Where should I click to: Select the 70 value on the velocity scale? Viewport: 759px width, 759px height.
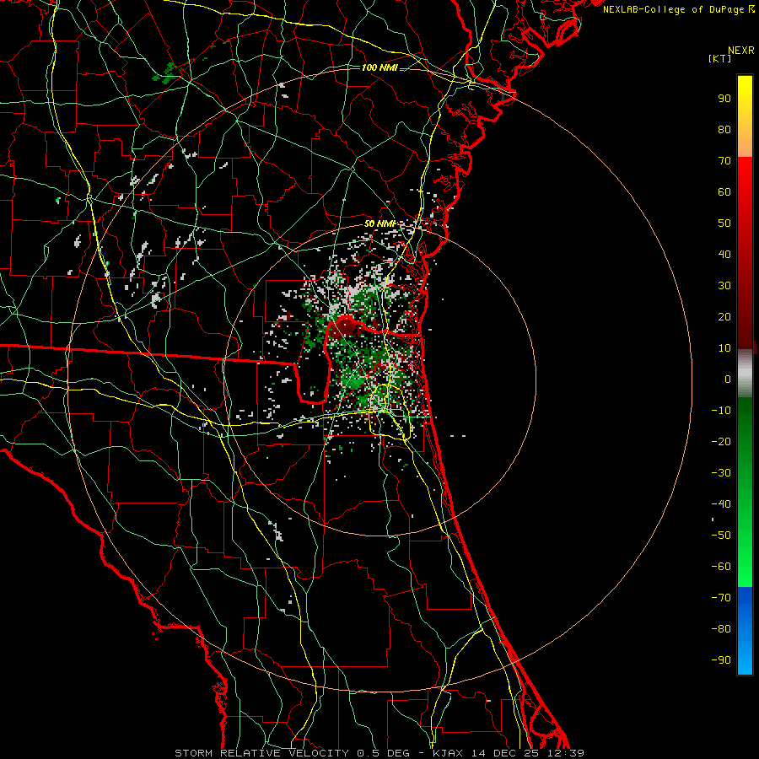tap(724, 161)
